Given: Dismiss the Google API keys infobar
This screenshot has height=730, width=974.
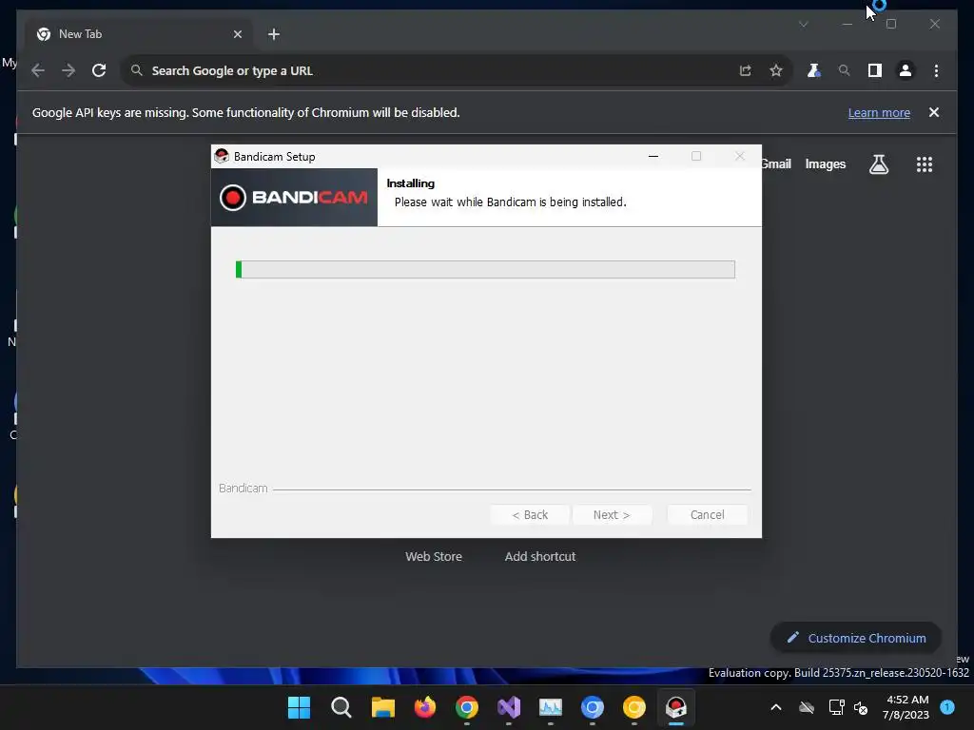Looking at the screenshot, I should (x=934, y=112).
